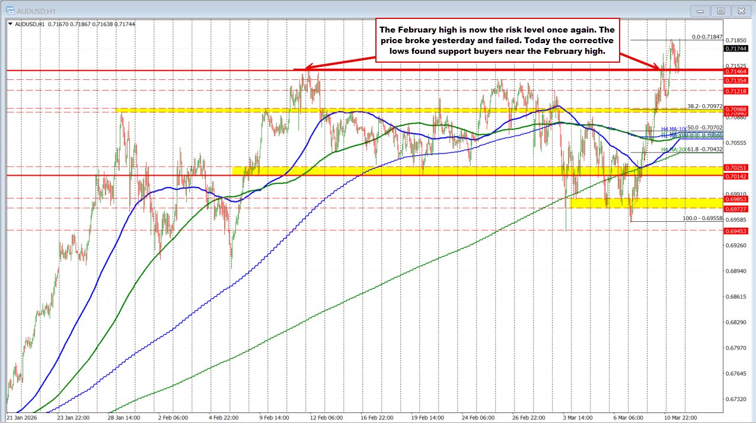This screenshot has height=423, width=756.
Task: Select the AUDUSD,H1 title bar tab
Action: pos(36,10)
